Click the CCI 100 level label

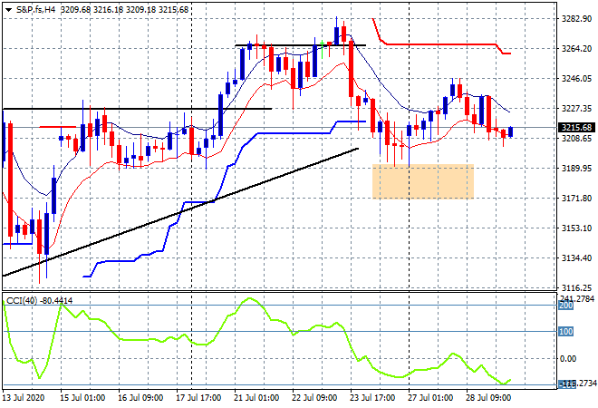point(566,331)
